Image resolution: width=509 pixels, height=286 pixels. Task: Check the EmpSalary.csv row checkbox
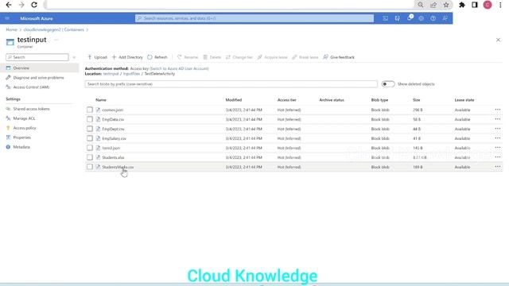90,138
